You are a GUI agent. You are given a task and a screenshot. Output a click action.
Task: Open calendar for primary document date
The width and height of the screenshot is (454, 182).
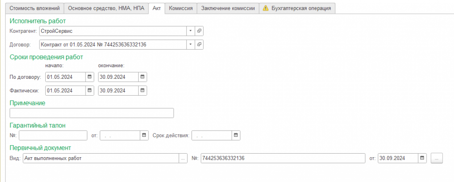coord(422,158)
